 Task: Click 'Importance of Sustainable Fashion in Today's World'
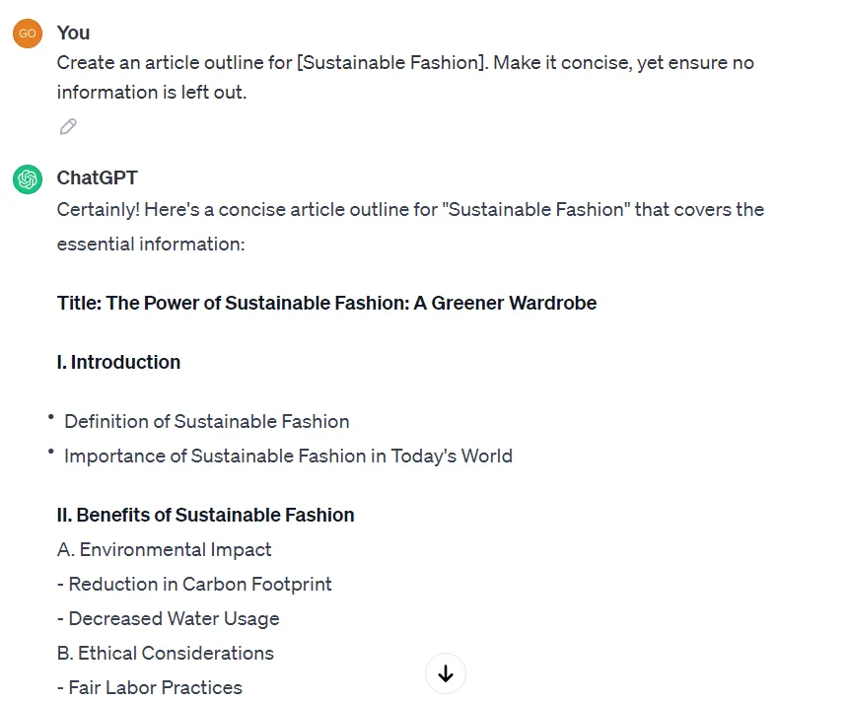click(288, 456)
